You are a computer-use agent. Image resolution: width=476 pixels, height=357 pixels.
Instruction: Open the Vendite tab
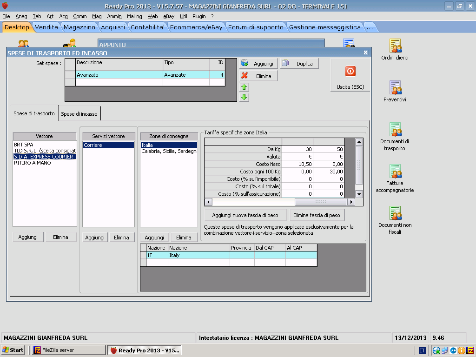[x=46, y=27]
